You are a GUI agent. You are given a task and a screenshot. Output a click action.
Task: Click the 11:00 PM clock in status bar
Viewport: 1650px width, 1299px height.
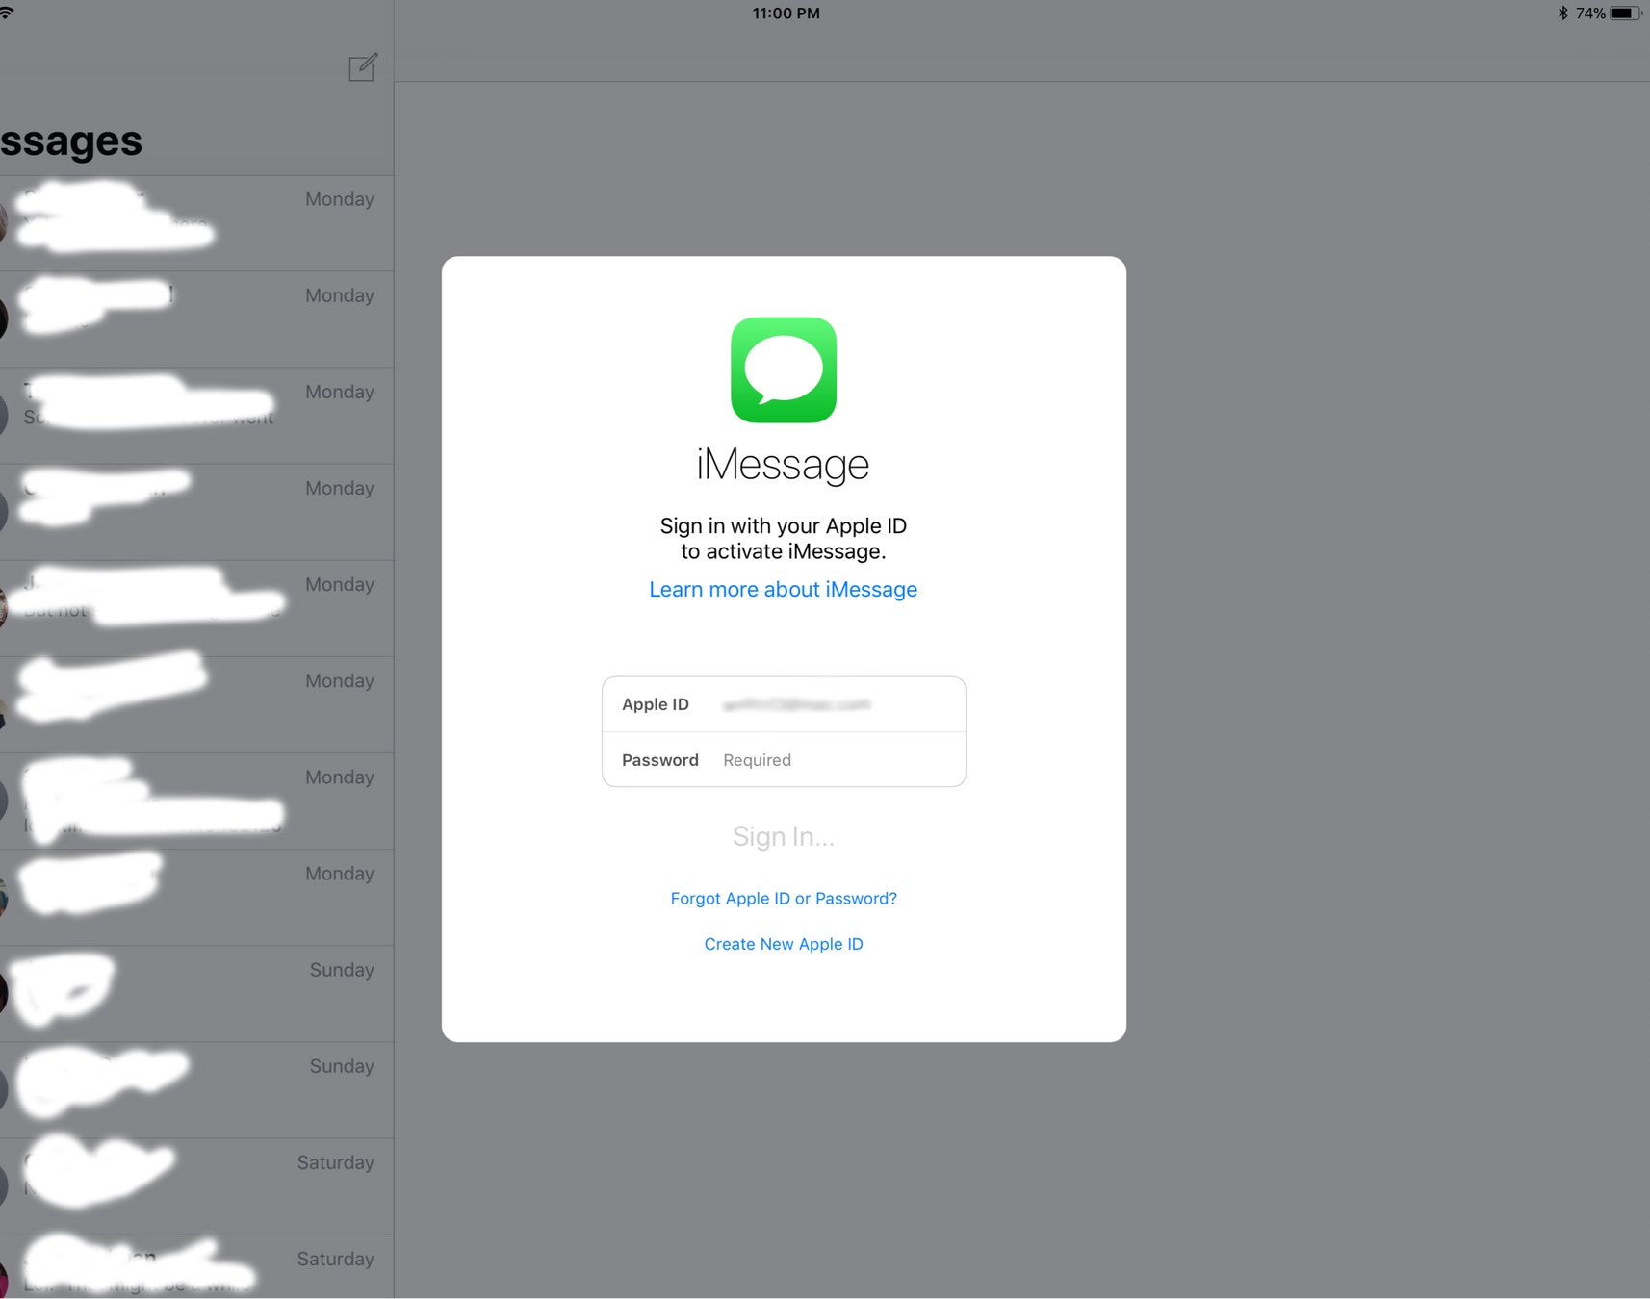coord(786,13)
